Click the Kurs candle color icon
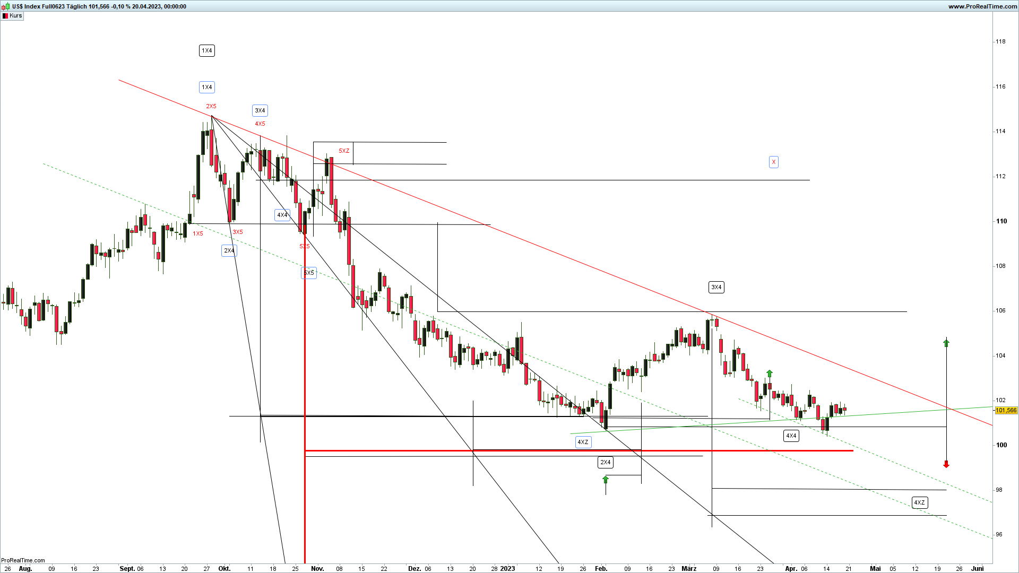The width and height of the screenshot is (1019, 573). [x=5, y=16]
